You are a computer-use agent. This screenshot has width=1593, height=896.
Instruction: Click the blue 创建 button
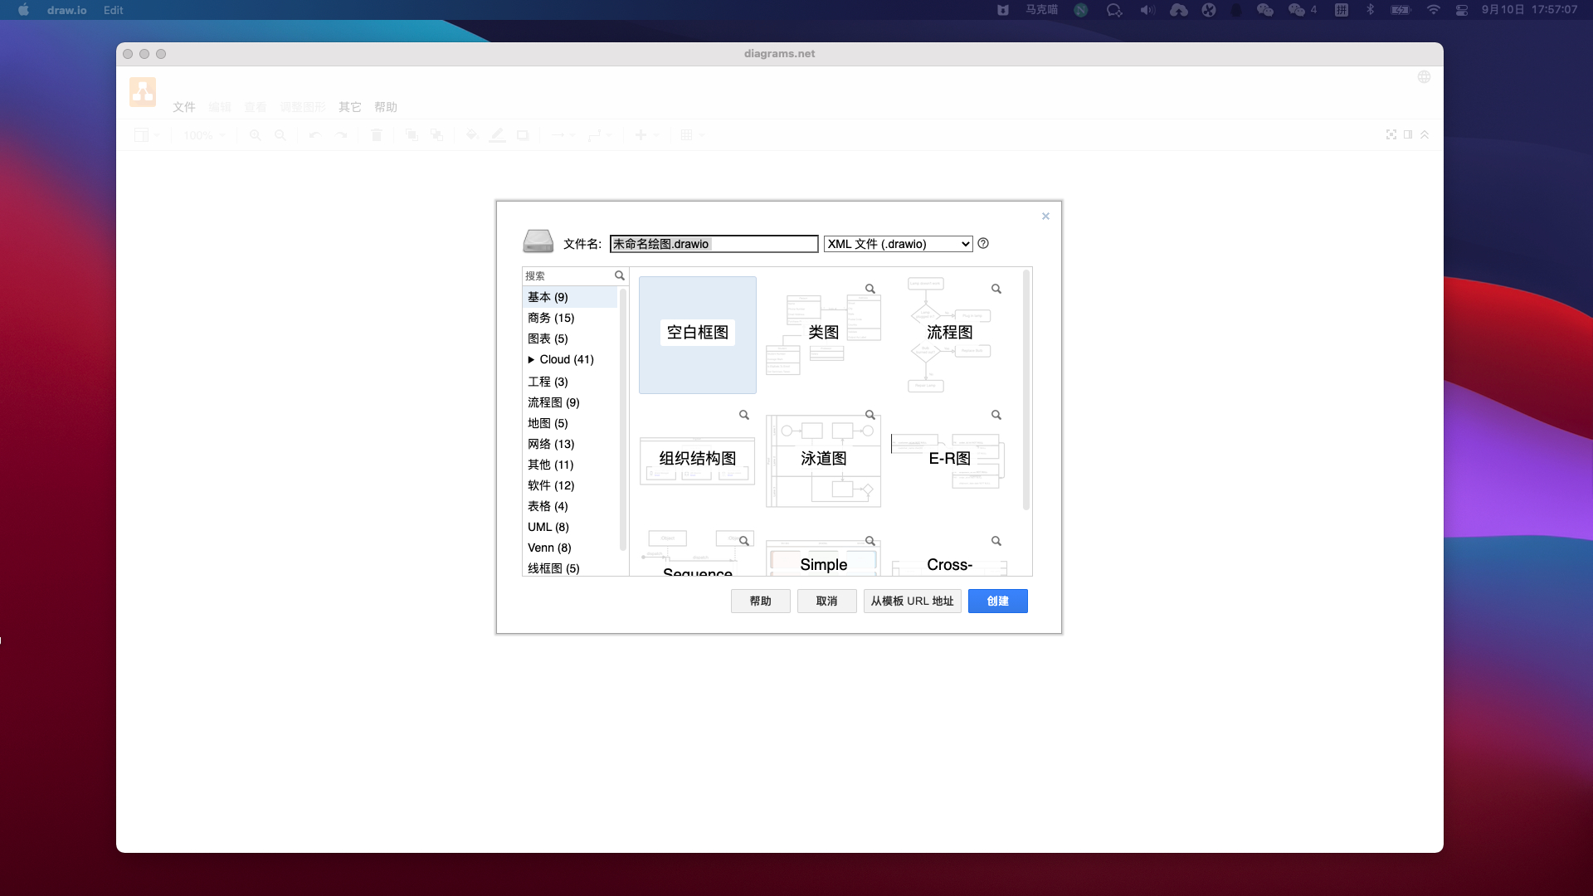point(997,601)
